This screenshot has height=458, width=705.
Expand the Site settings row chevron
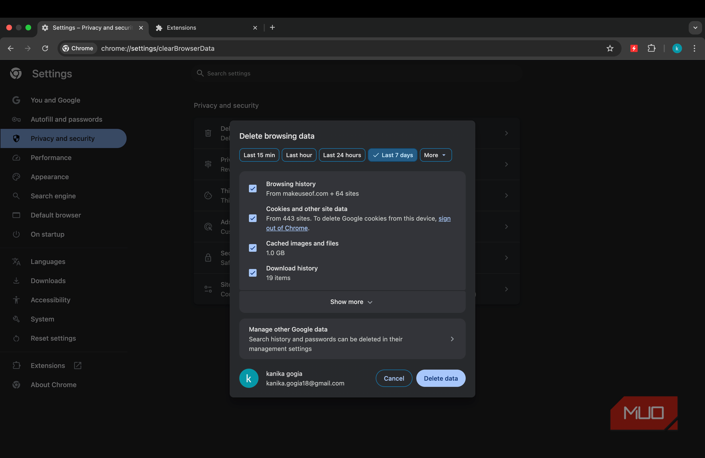coord(506,289)
